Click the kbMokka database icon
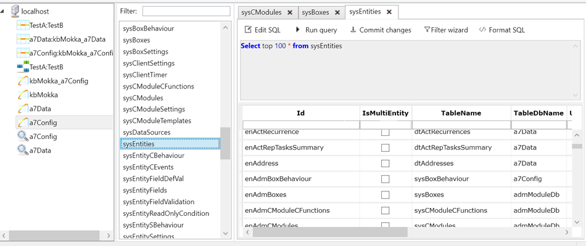The height and width of the screenshot is (246, 586). coord(23,95)
